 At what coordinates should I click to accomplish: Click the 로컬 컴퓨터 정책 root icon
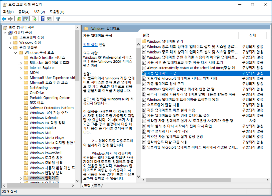pos(5,27)
